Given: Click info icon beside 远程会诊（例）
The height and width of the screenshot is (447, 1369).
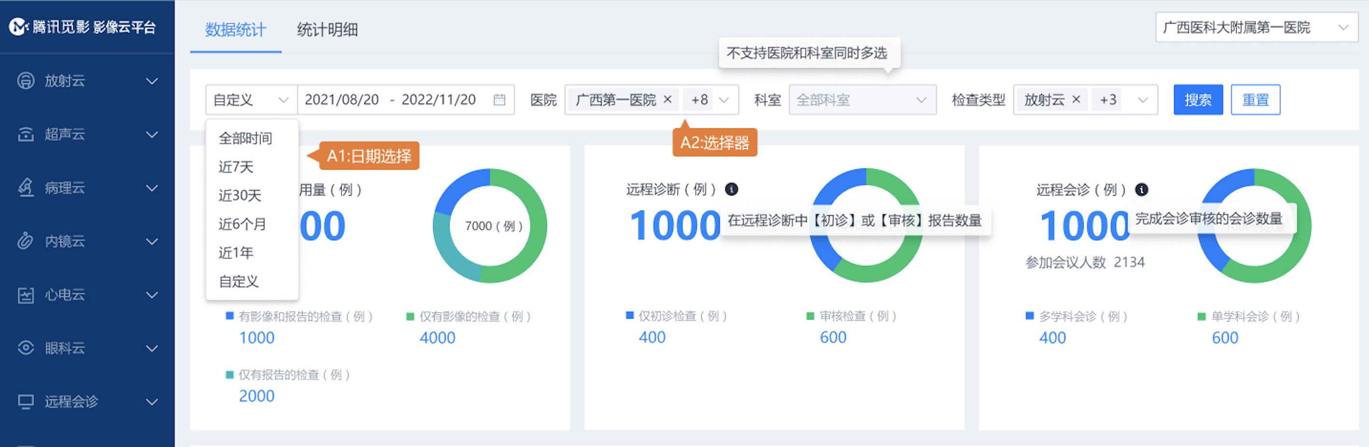Looking at the screenshot, I should (1142, 190).
